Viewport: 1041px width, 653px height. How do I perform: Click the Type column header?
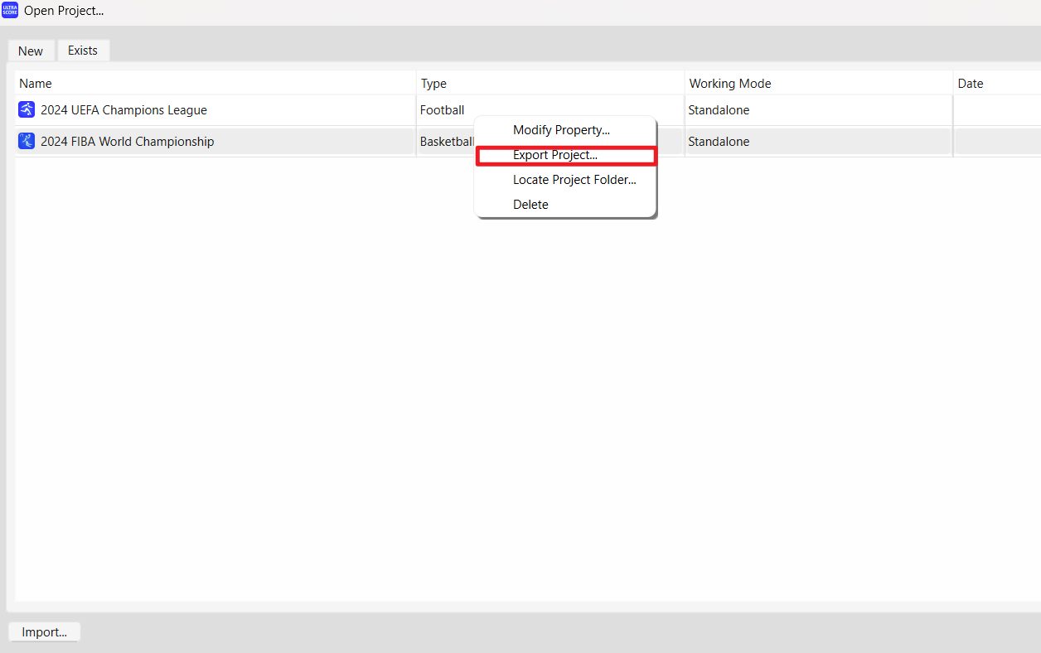pos(433,84)
